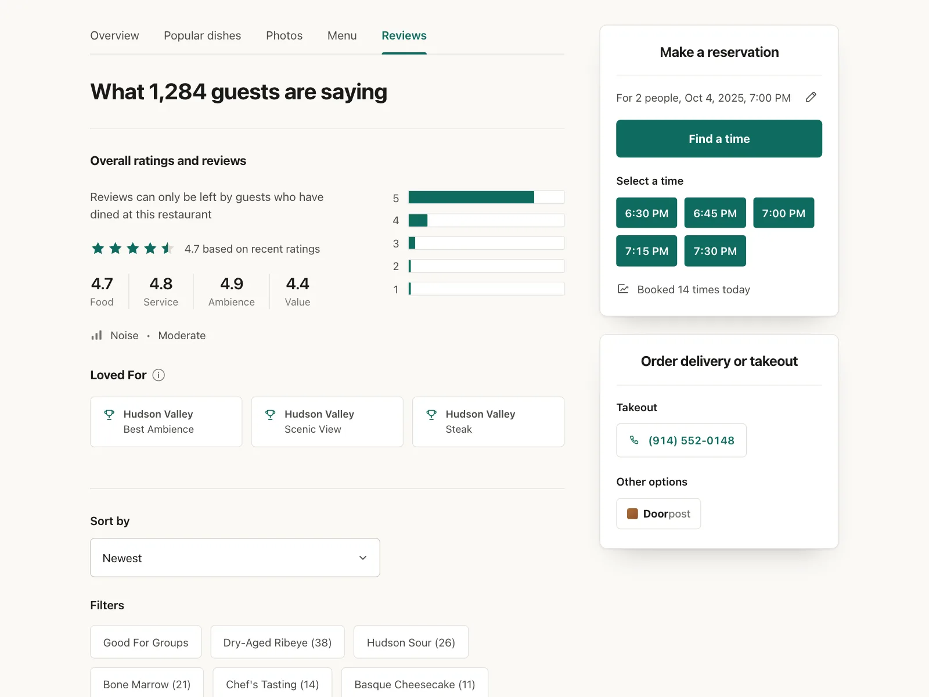Click the 4.4 Value rating

coord(297,292)
